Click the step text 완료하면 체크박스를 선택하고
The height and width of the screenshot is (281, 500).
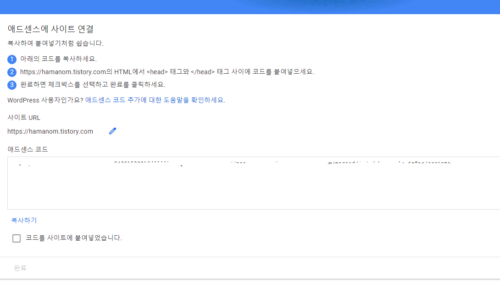[x=93, y=85]
